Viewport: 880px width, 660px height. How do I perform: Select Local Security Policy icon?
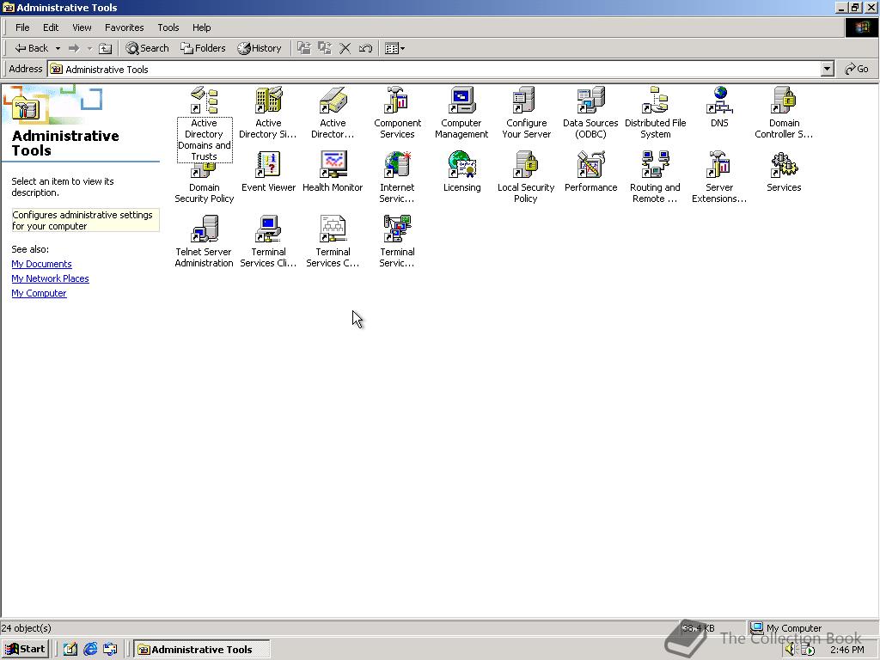[526, 164]
